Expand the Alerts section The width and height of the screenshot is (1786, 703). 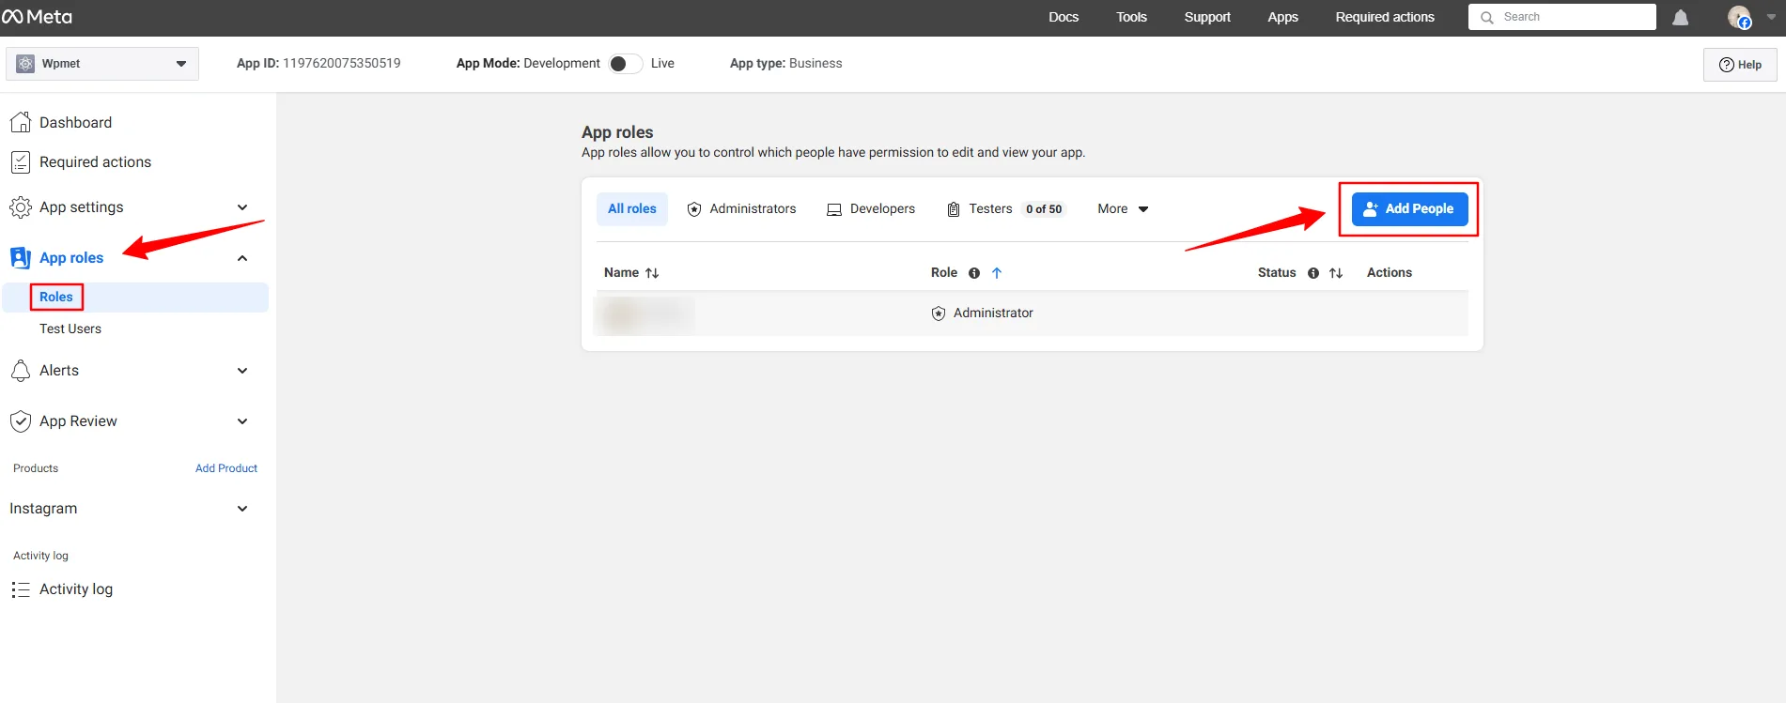coord(242,371)
